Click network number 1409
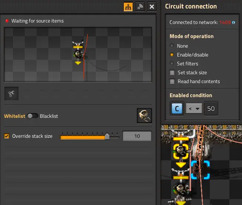The width and height of the screenshot is (242, 205). 225,23
